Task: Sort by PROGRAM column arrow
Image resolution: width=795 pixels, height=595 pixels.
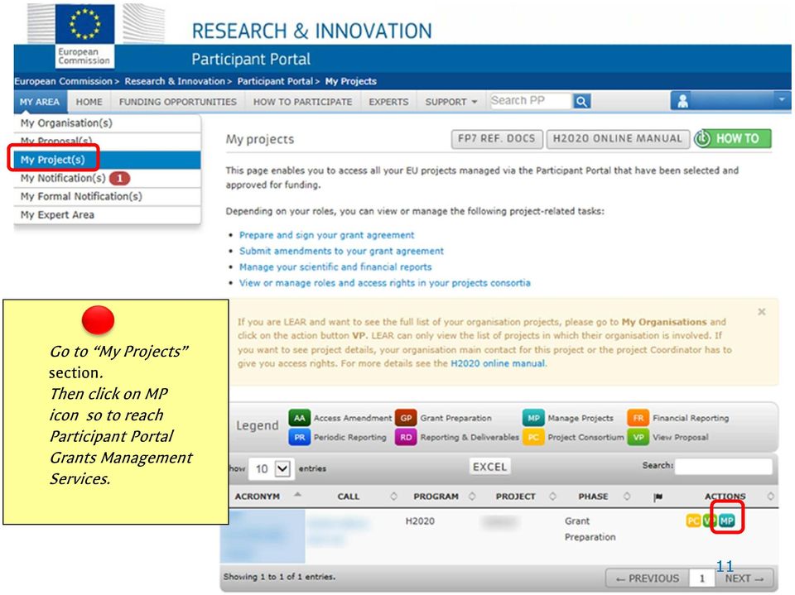Action: pos(472,497)
